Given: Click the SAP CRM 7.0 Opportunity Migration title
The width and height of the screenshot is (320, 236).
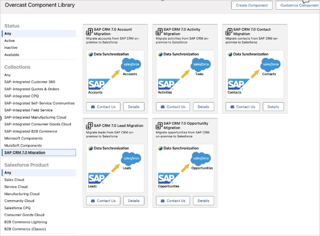Looking at the screenshot, I should (x=186, y=125).
